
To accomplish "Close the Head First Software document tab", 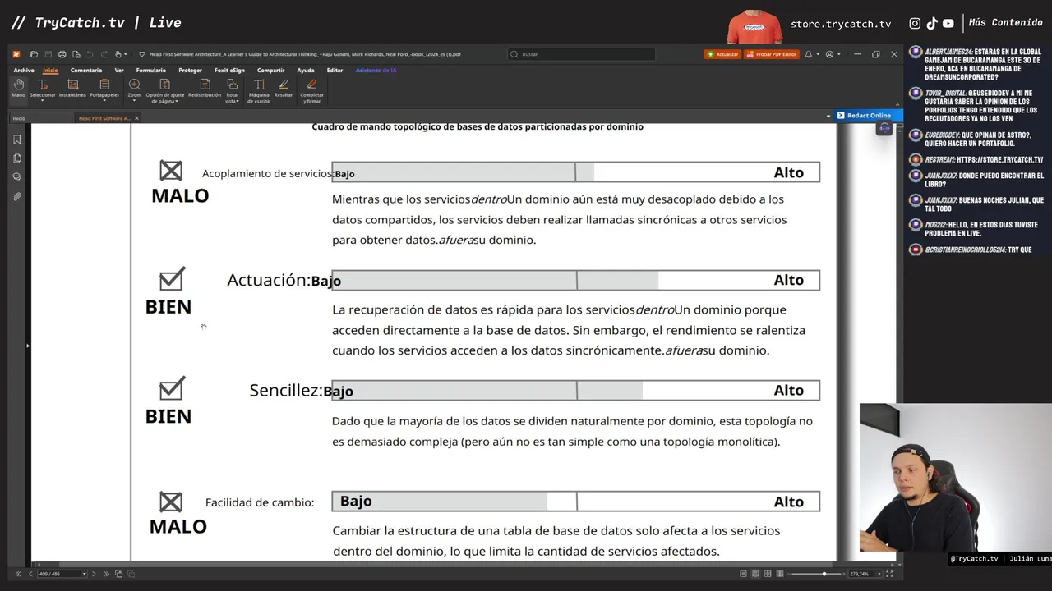I will [136, 118].
